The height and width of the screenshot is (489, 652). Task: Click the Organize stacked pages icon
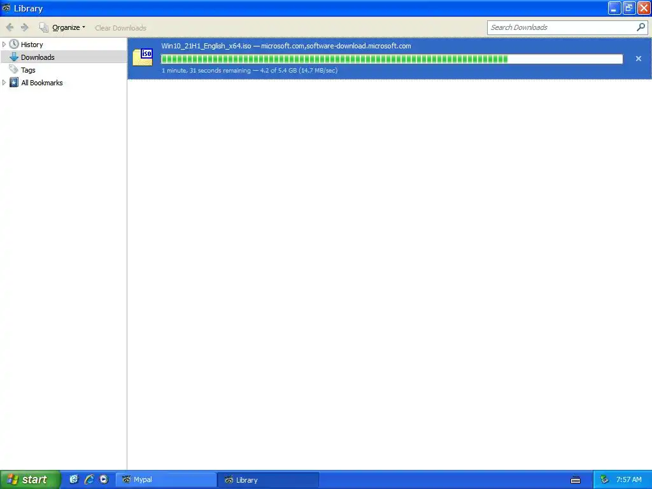(44, 27)
